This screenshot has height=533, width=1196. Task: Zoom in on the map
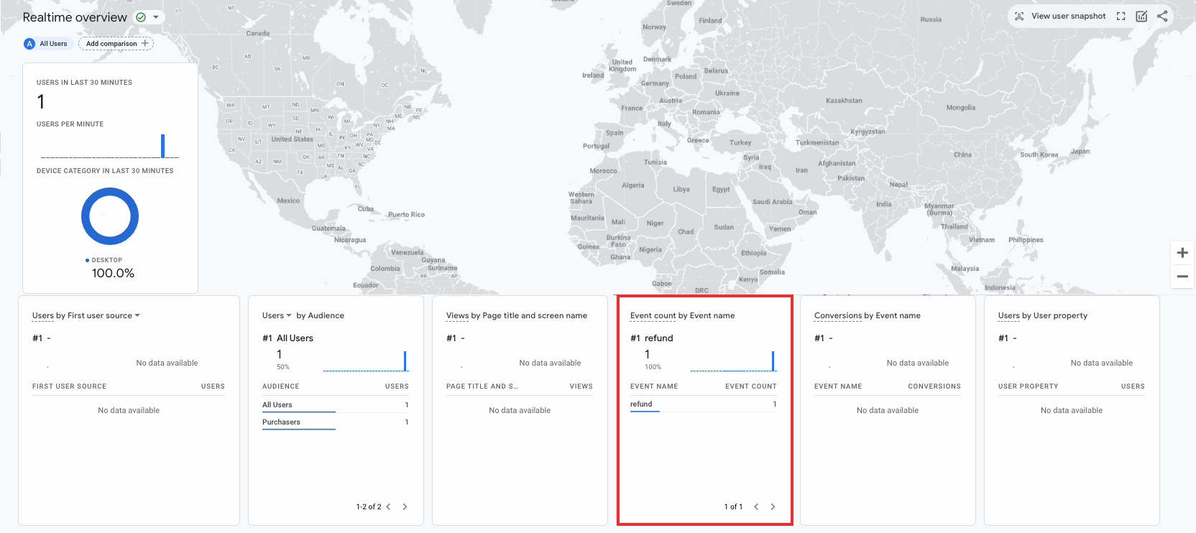(1182, 253)
